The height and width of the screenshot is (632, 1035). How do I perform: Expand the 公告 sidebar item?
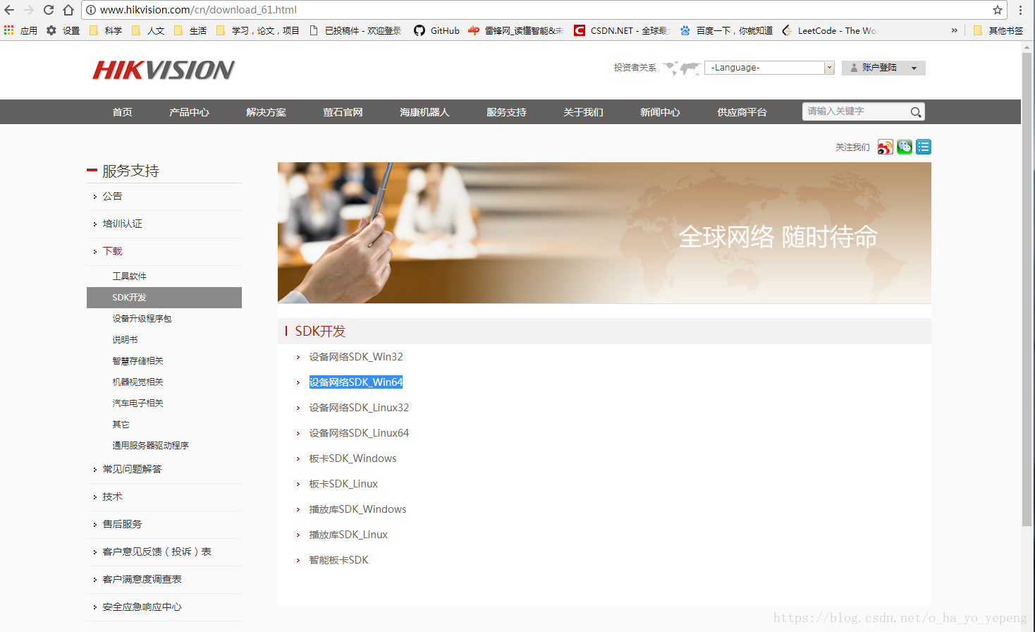click(x=112, y=196)
